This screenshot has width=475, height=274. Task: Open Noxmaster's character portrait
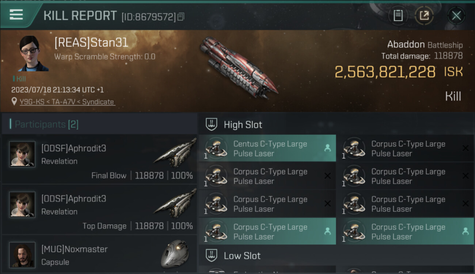point(22,255)
